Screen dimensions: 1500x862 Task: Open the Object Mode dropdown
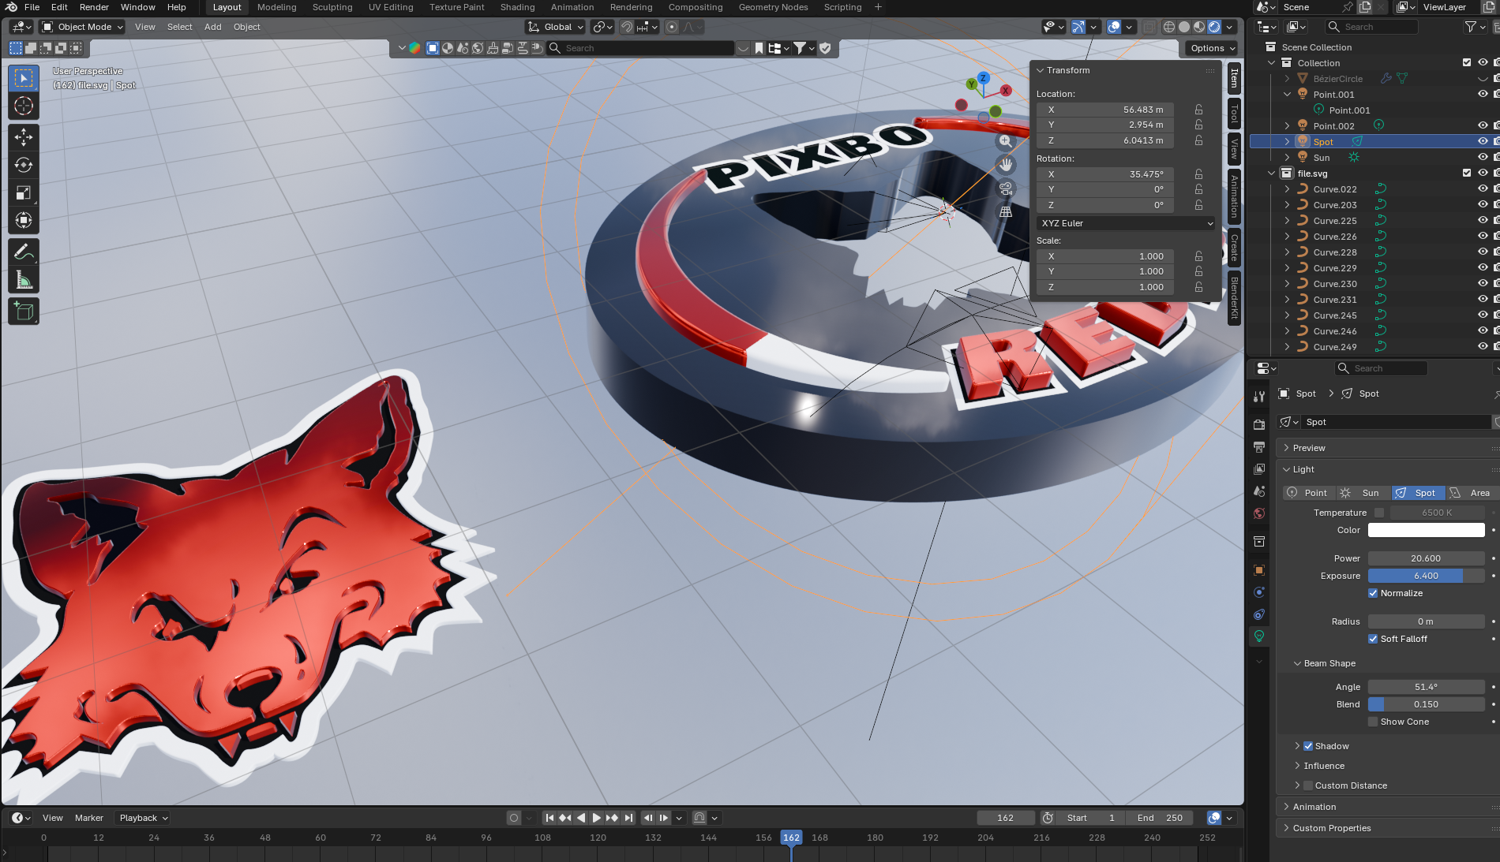pyautogui.click(x=84, y=27)
